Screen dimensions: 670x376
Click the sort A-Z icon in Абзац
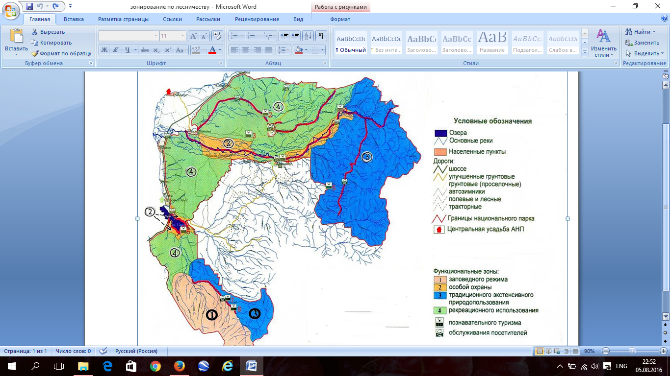coord(308,36)
